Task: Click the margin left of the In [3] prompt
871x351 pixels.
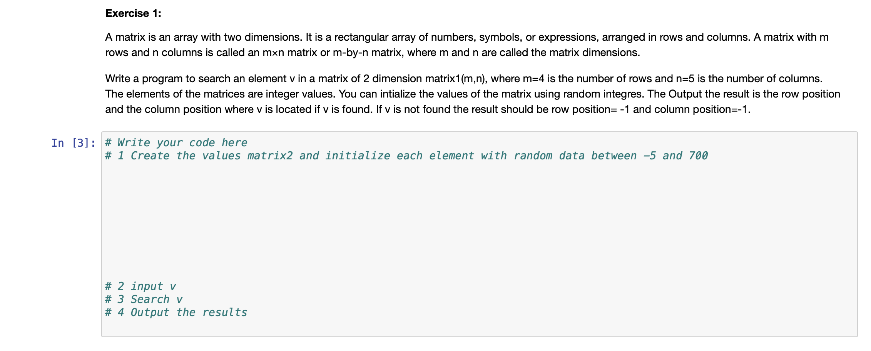Action: [x=27, y=143]
